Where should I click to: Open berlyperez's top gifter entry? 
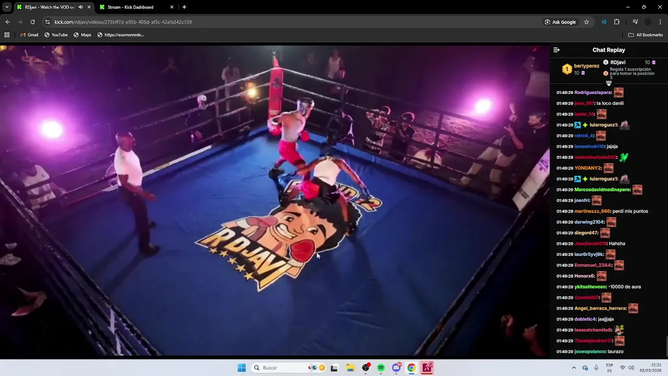(580, 69)
